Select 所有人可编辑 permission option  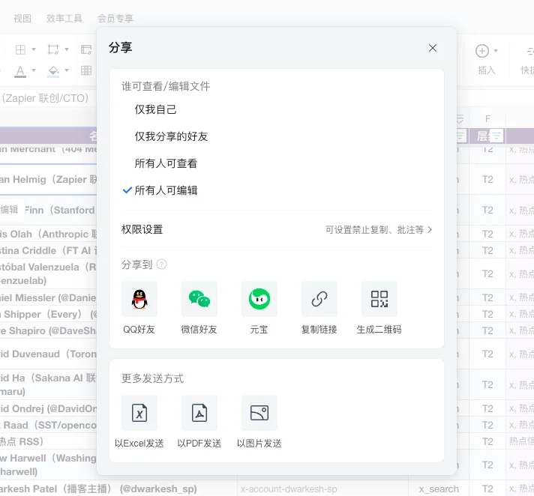point(166,190)
